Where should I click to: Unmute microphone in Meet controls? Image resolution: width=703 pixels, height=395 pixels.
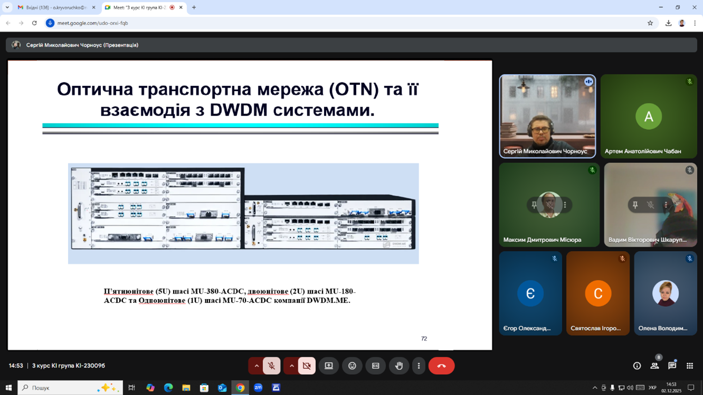click(271, 366)
